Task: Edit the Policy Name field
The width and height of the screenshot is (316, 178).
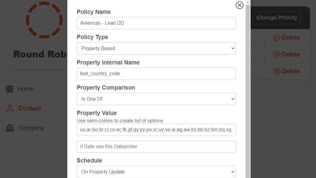Action: tap(156, 23)
